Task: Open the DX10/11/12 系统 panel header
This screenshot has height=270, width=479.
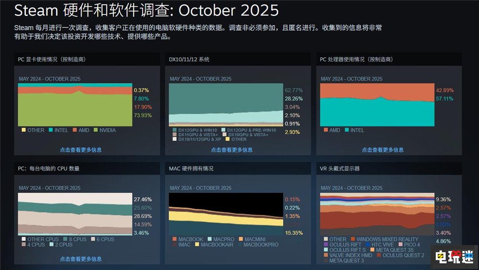Action: [x=238, y=59]
